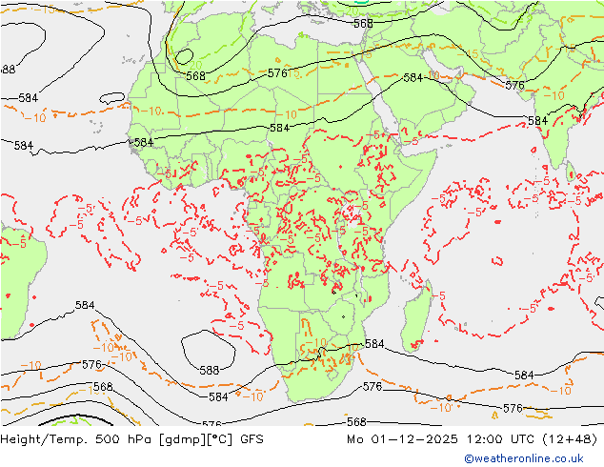Image resolution: width=604 pixels, height=467 pixels.
Task: Click the 588 contour label southwest of Africa
Action: pyautogui.click(x=210, y=371)
